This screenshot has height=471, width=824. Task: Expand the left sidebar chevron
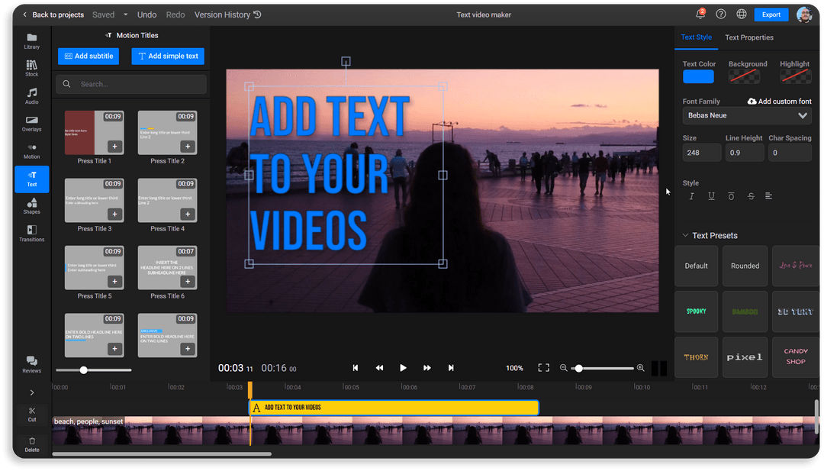32,392
